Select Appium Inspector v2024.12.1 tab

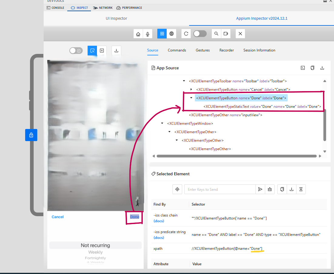pyautogui.click(x=262, y=18)
